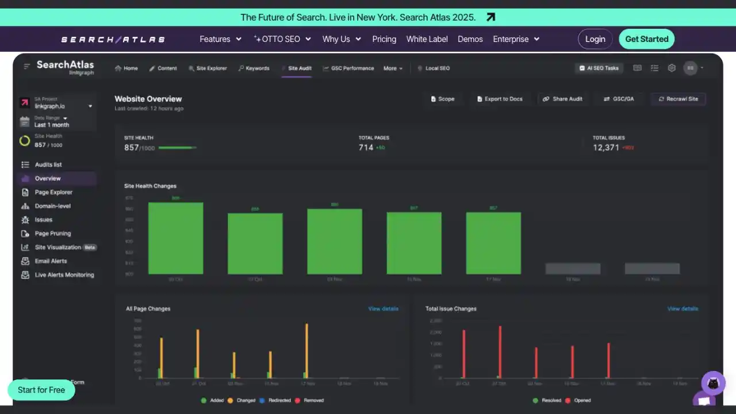Expand the Enterprise menu

point(516,39)
